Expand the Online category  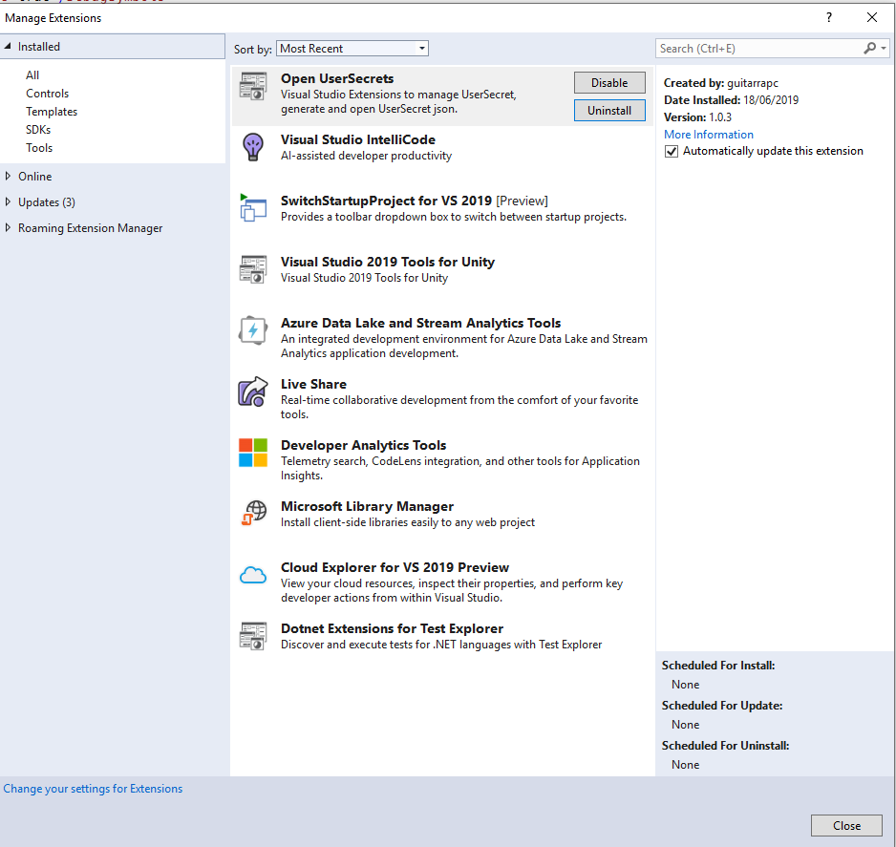8,176
